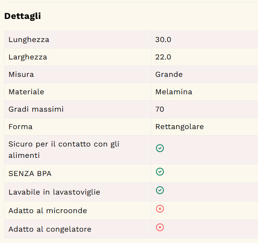The image size is (258, 243).
Task: Select the Lunghezza row label
Action: [x=29, y=40]
